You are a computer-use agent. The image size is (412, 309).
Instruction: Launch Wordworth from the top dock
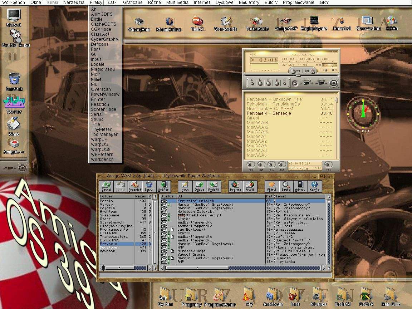[x=225, y=24]
